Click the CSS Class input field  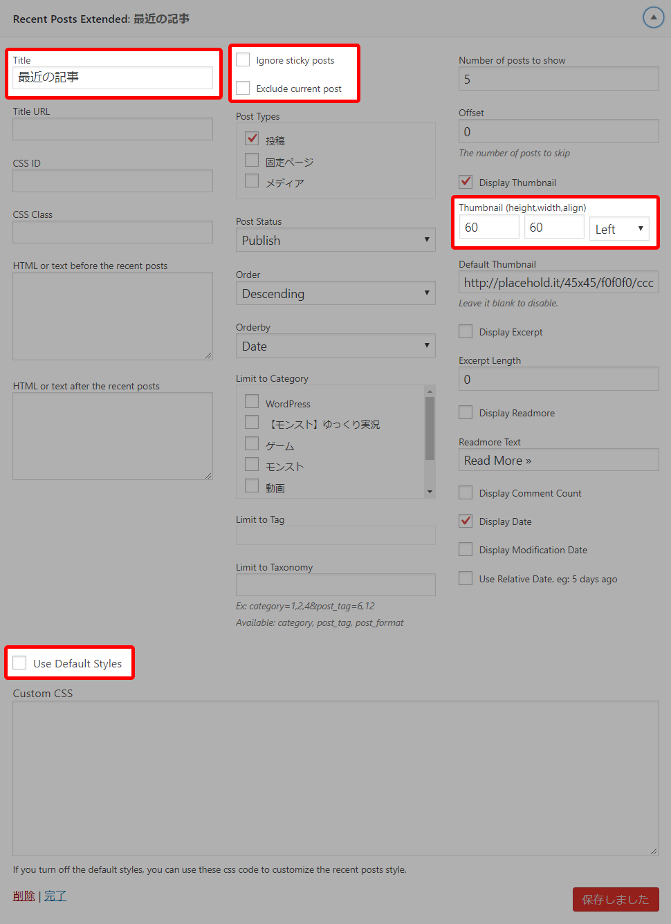pyautogui.click(x=113, y=232)
